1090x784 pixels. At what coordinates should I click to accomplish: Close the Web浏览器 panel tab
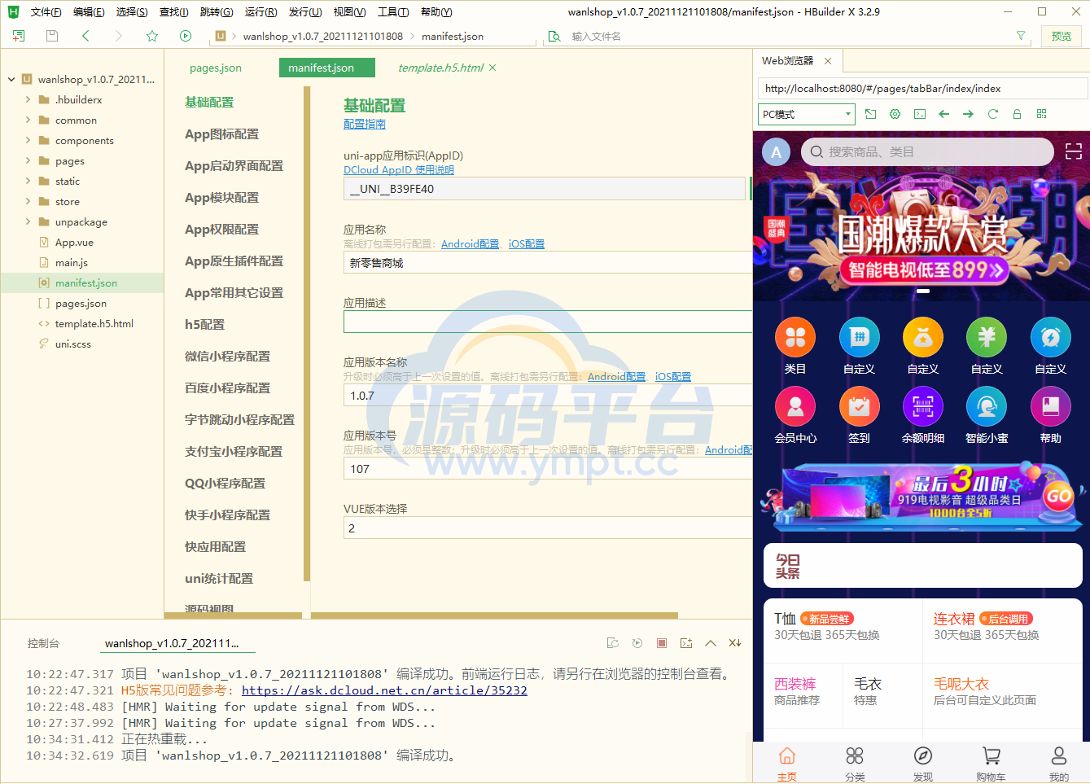click(828, 61)
